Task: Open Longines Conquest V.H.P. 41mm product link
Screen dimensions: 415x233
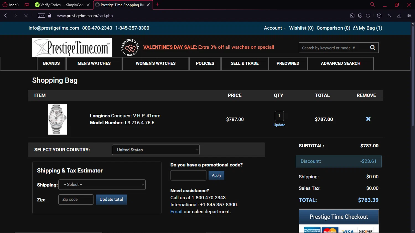Action: 125,116
